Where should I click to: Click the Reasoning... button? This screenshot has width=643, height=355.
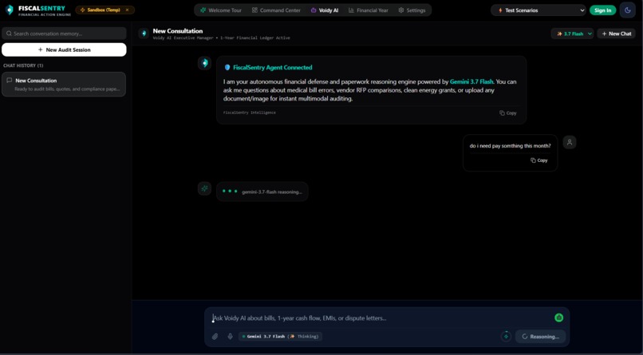coord(540,337)
